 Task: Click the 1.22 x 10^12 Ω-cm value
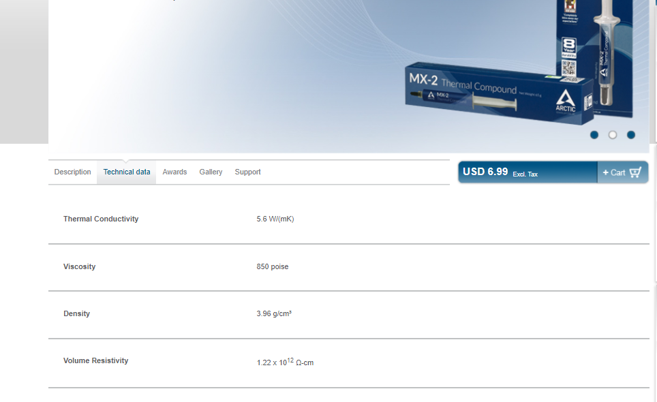[285, 362]
